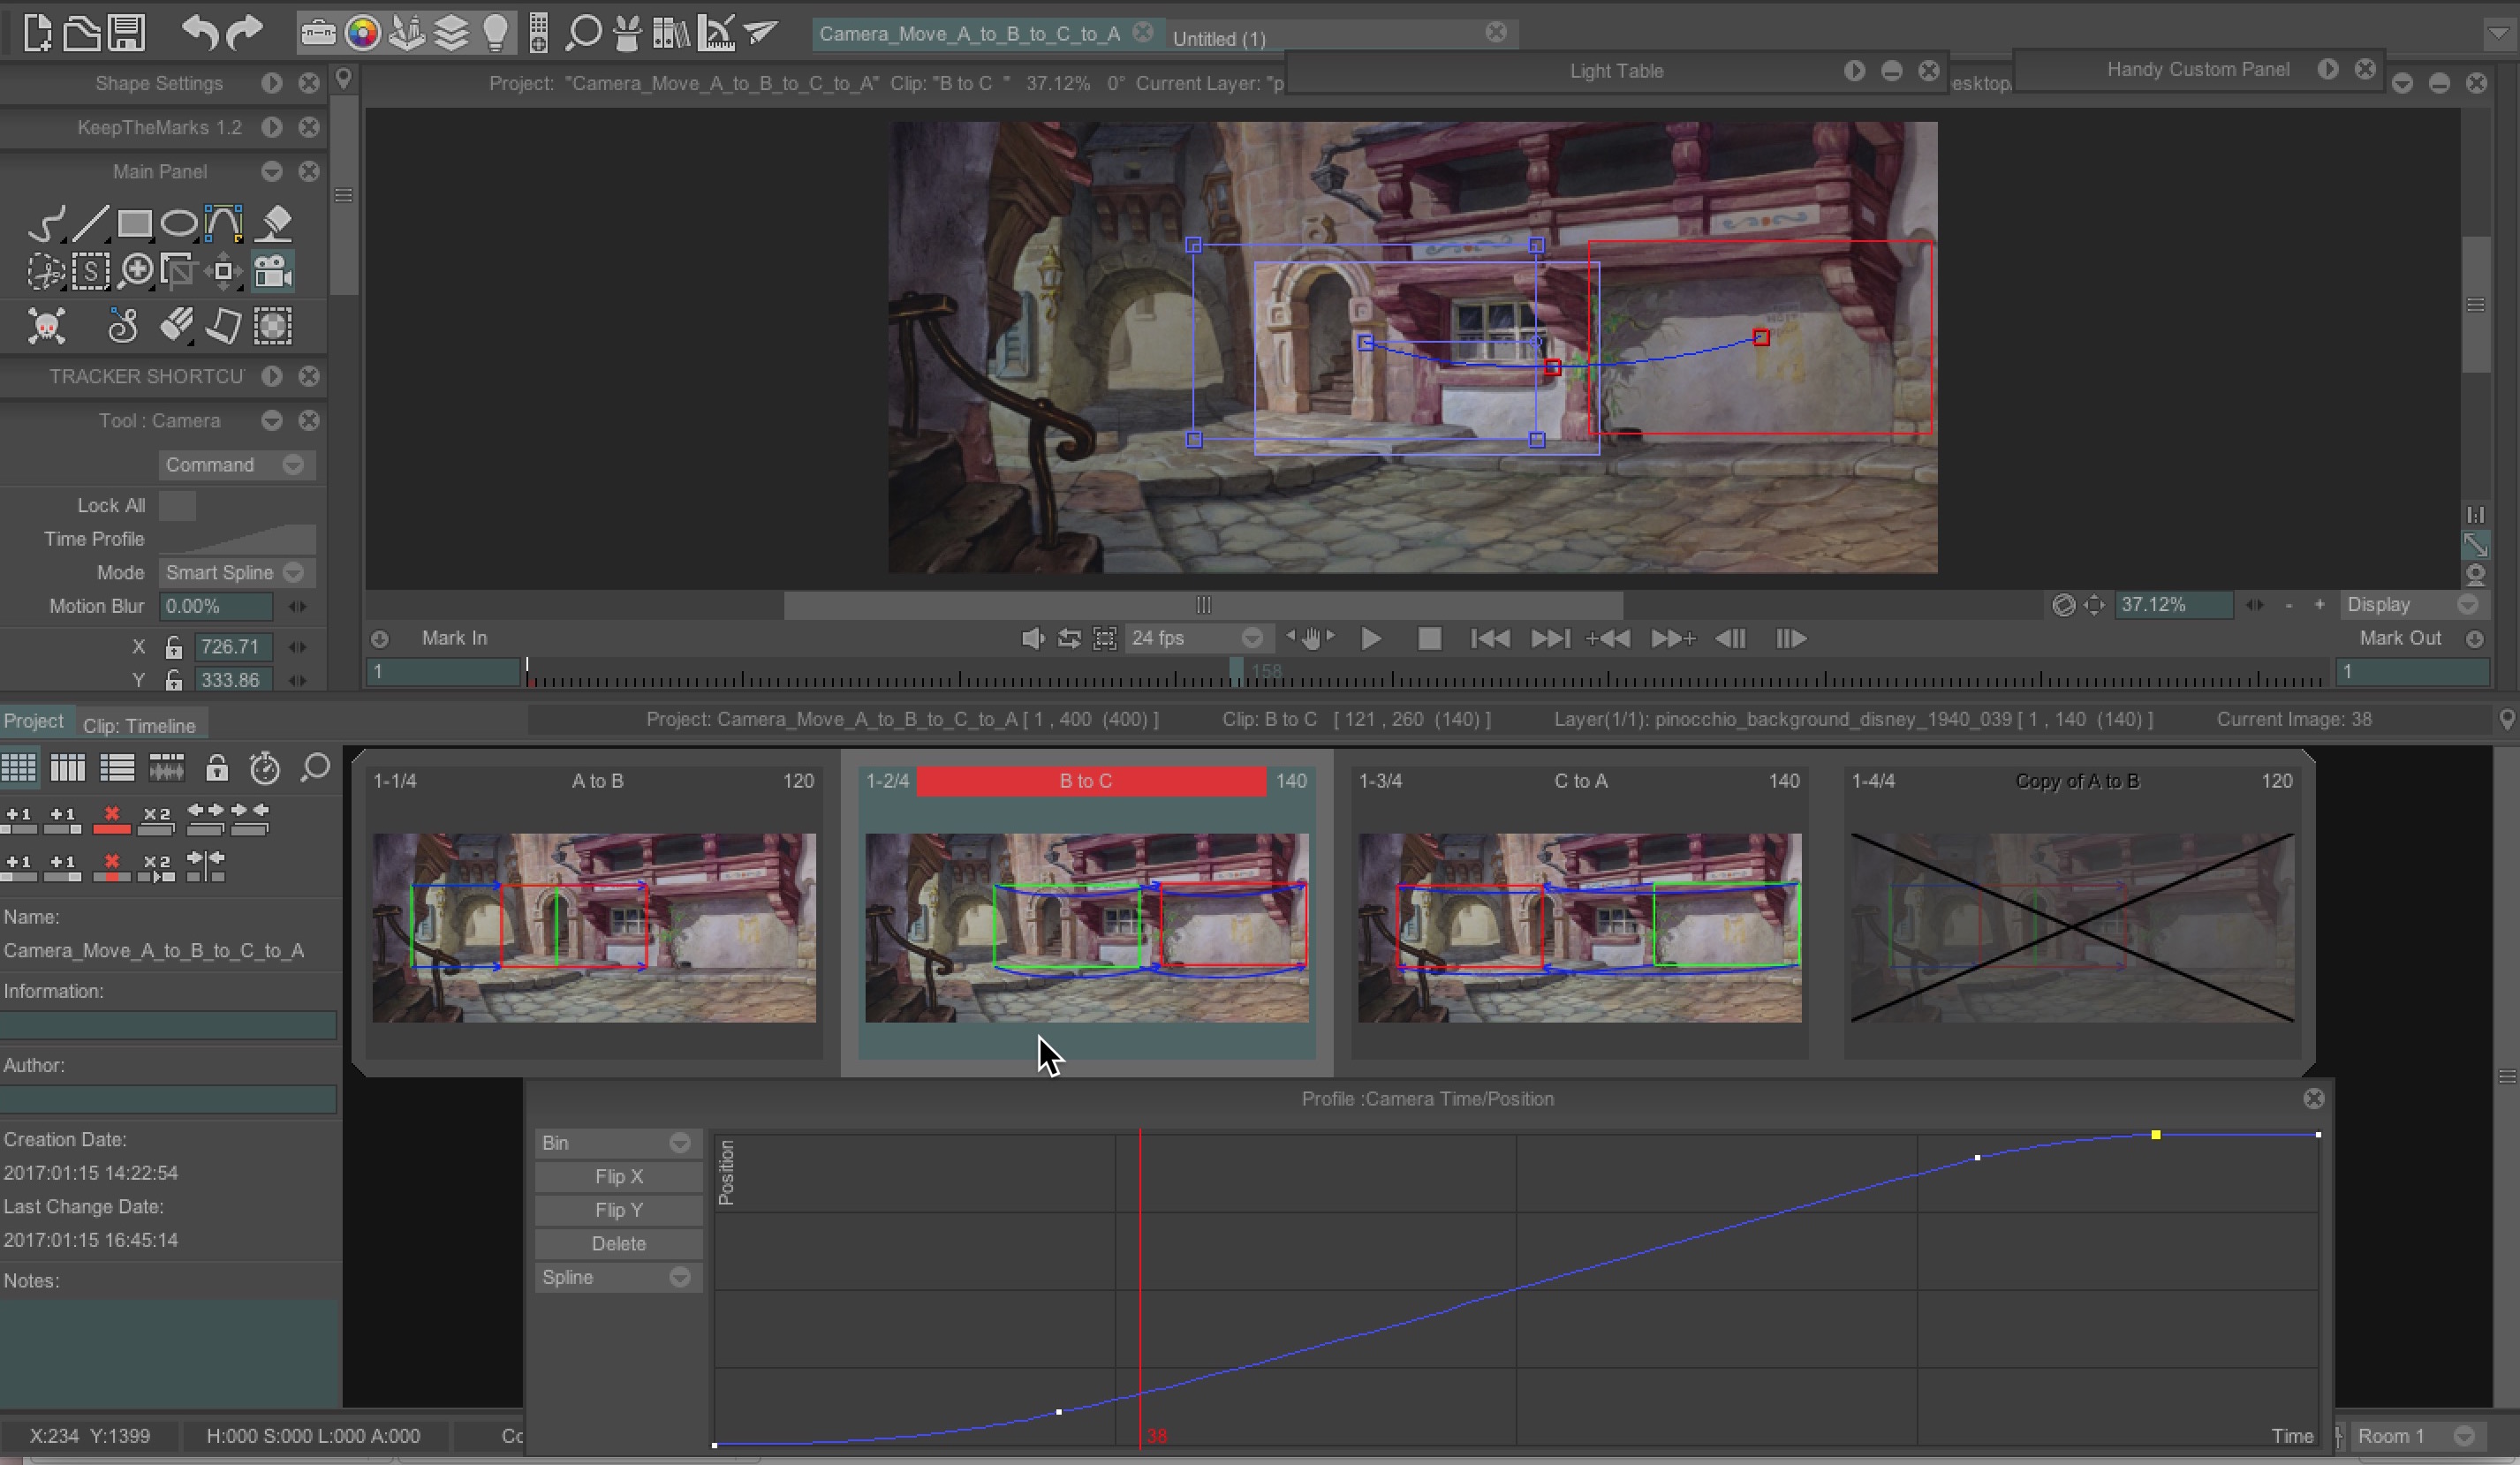Open the layers stack panel icon
Screen dimensions: 2520x1465
(451, 33)
